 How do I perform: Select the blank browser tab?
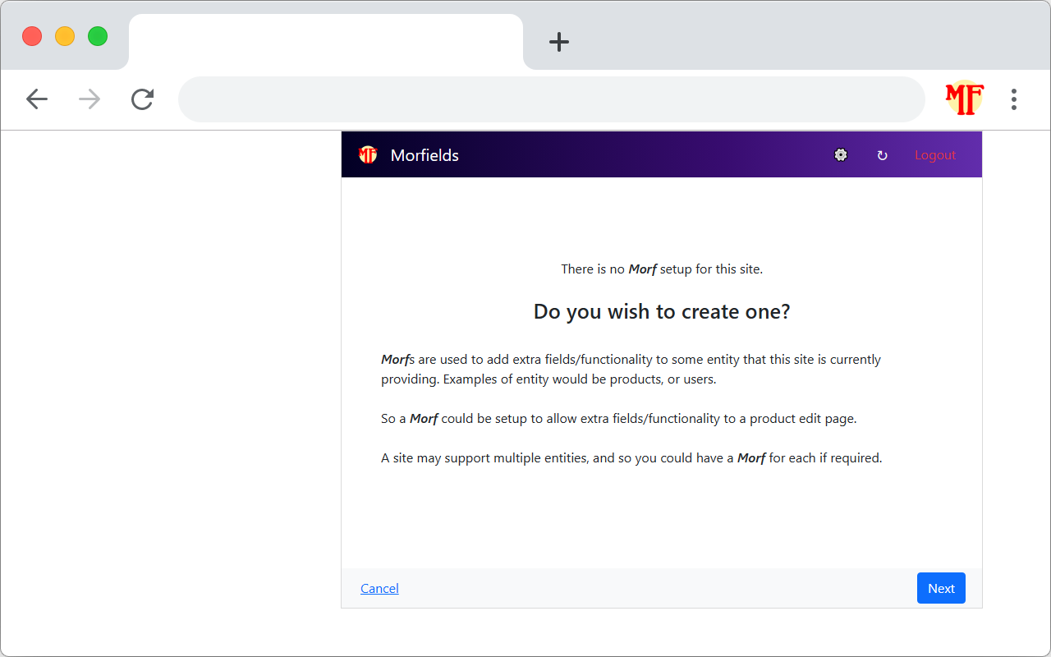325,42
